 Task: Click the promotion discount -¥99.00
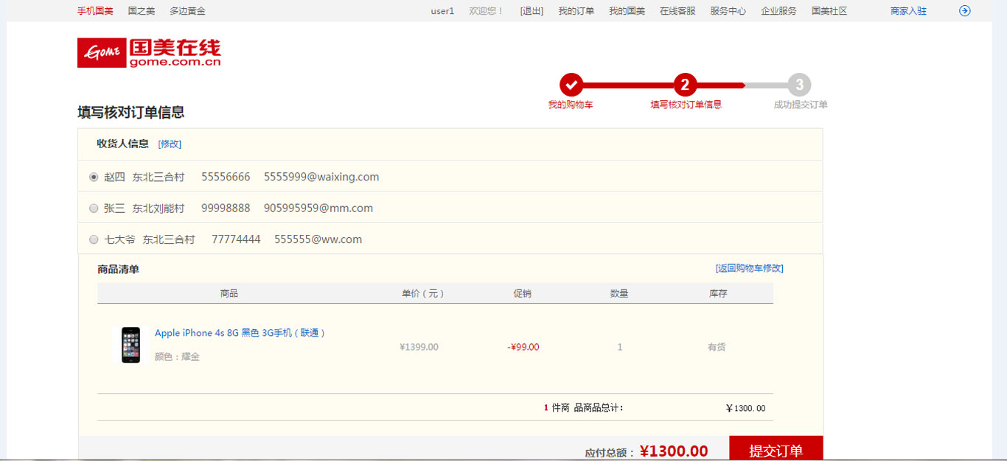click(523, 347)
